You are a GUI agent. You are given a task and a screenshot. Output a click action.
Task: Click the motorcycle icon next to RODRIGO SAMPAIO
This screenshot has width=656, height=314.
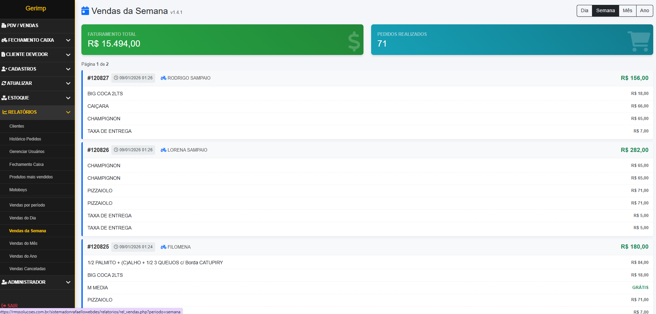click(163, 78)
